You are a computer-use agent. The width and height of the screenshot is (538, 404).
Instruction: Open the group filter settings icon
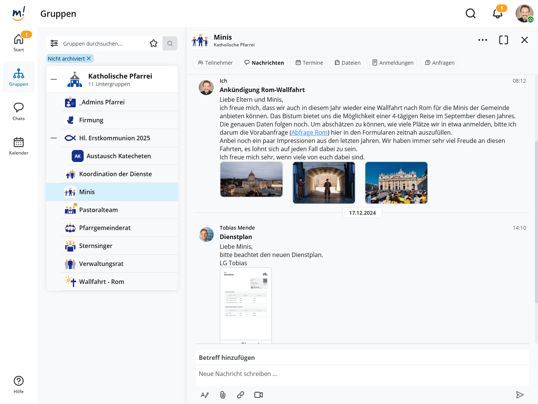[x=54, y=43]
